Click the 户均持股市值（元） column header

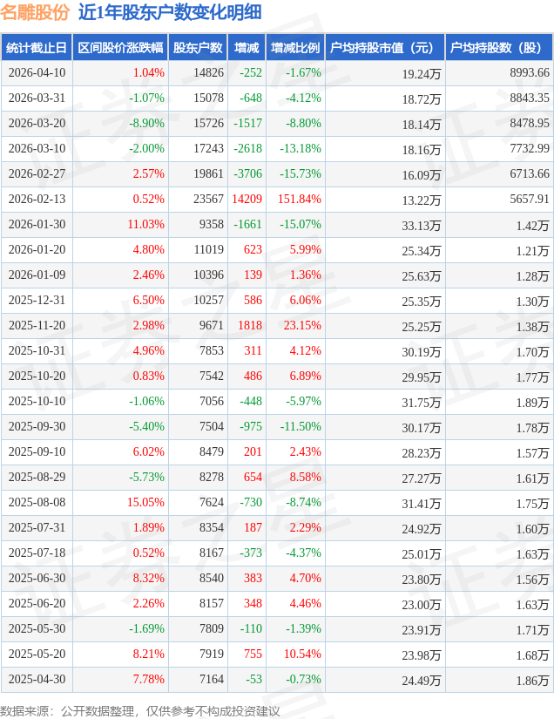(384, 47)
